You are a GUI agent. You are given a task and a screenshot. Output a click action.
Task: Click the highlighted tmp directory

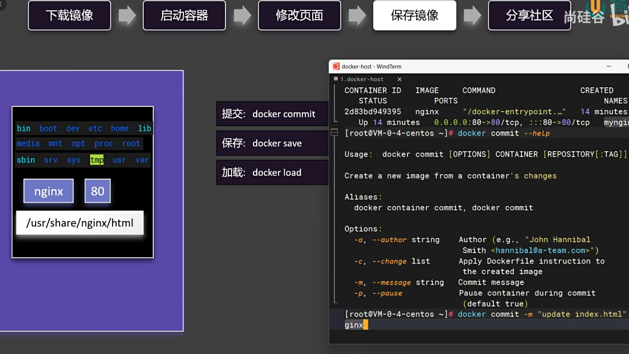(x=97, y=160)
